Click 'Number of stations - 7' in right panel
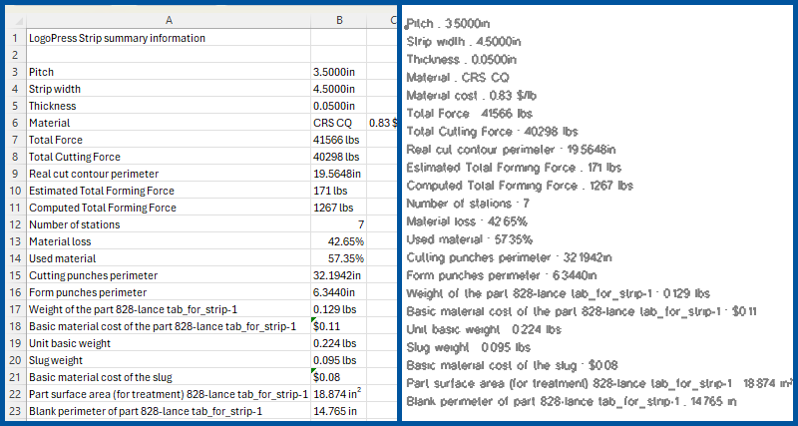The height and width of the screenshot is (426, 798). (x=468, y=204)
